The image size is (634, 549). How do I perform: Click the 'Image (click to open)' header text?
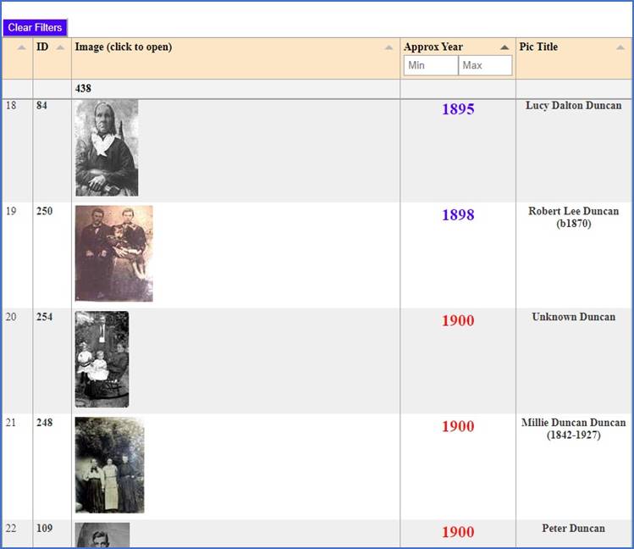pos(124,47)
